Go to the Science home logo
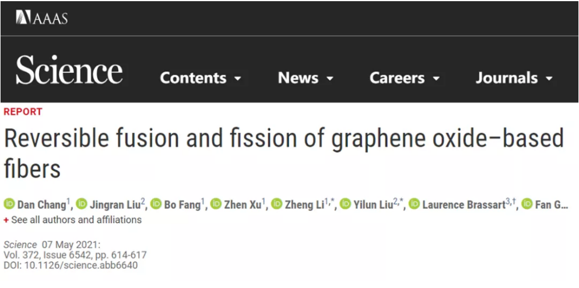The width and height of the screenshot is (579, 288). coord(69,71)
